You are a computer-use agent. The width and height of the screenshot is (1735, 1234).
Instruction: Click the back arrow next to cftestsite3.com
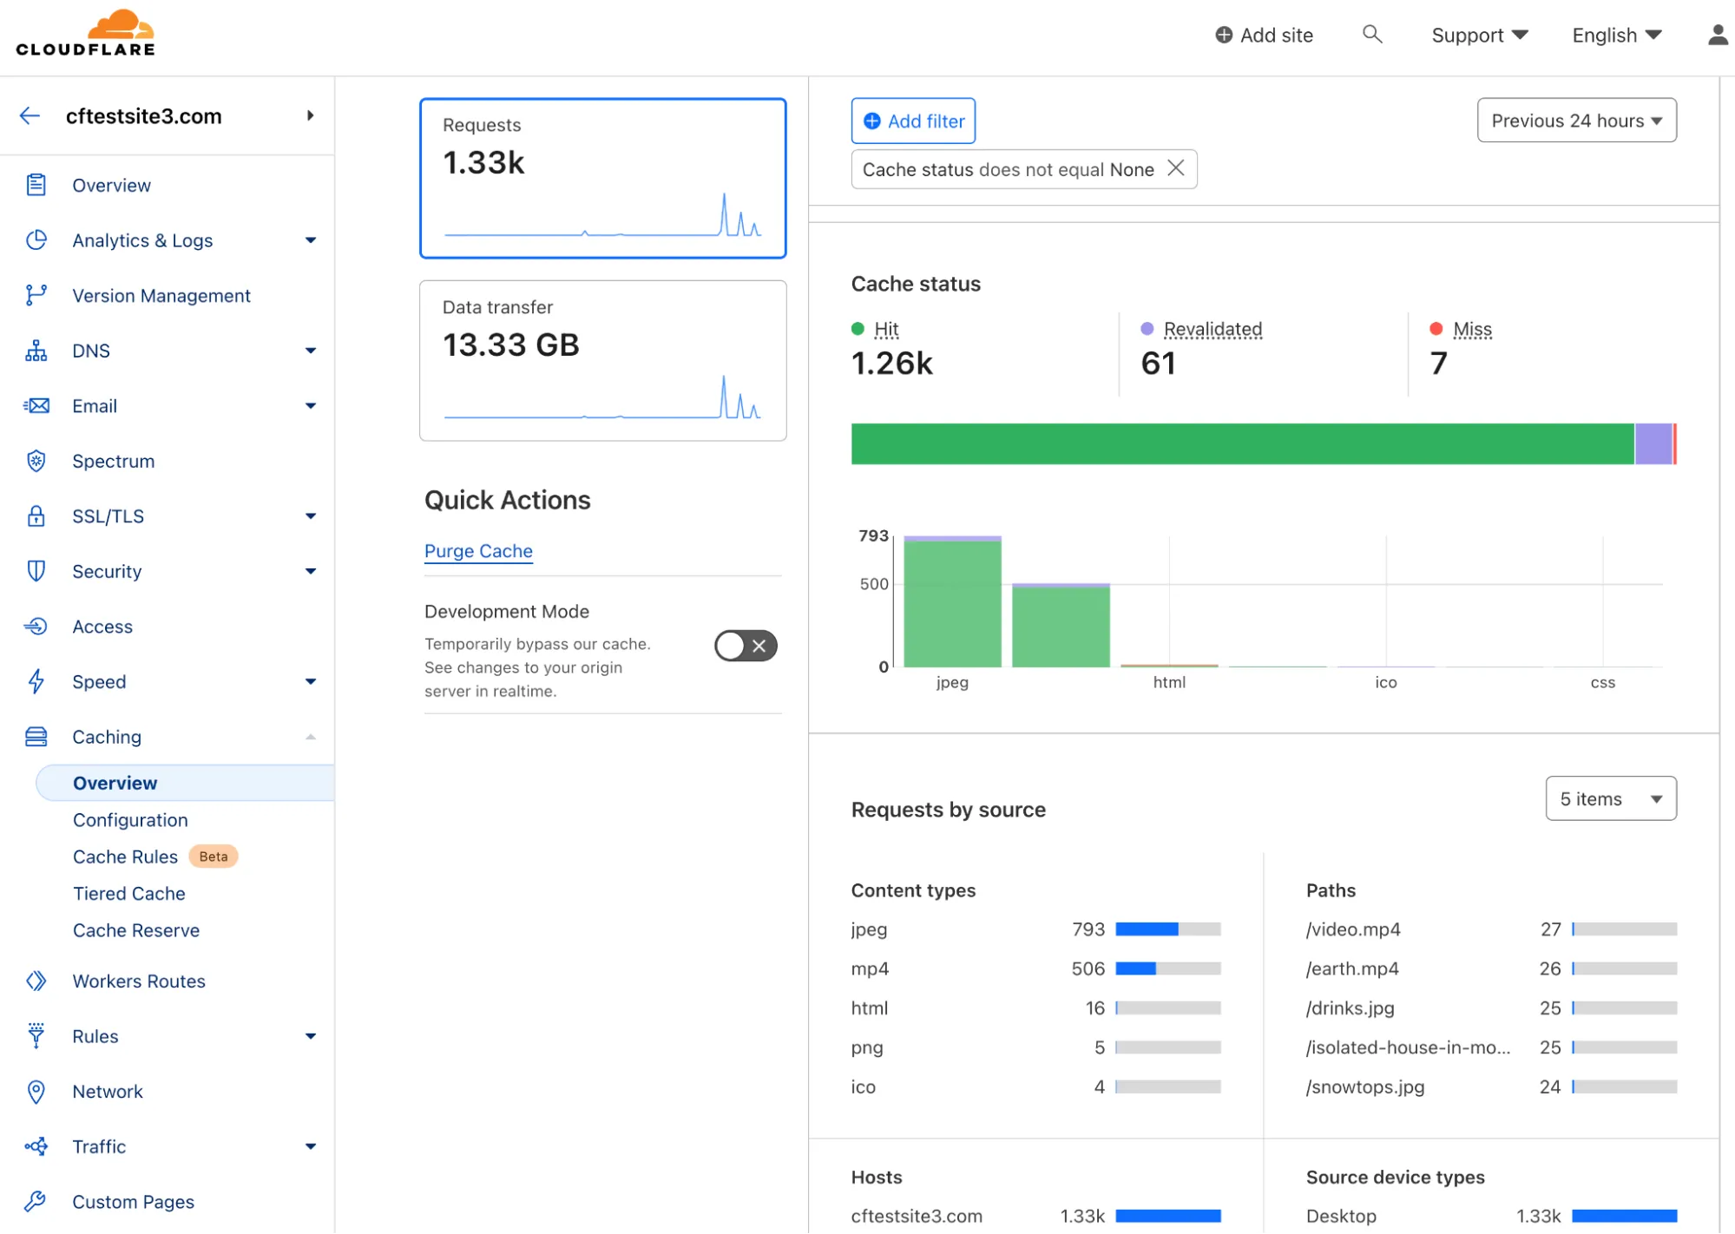coord(30,115)
